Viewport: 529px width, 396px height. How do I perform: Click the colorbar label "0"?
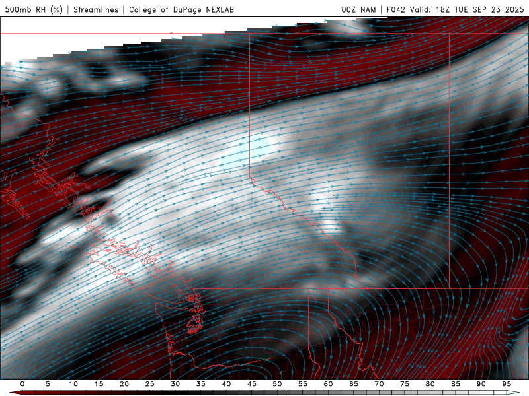pos(22,384)
